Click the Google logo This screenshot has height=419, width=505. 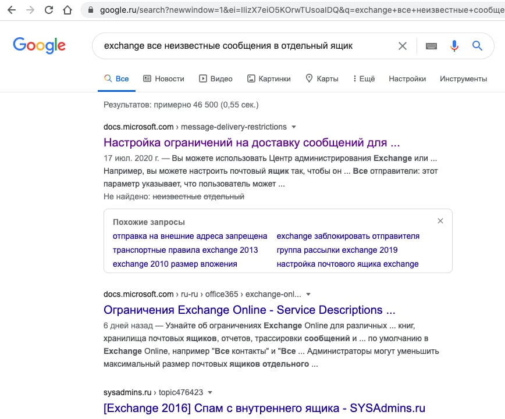(40, 45)
